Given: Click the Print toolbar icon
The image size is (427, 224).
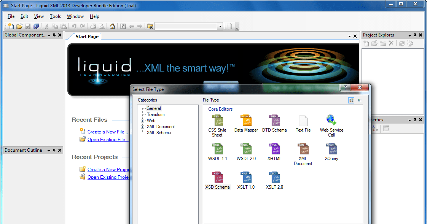Looking at the screenshot, I should [93, 26].
